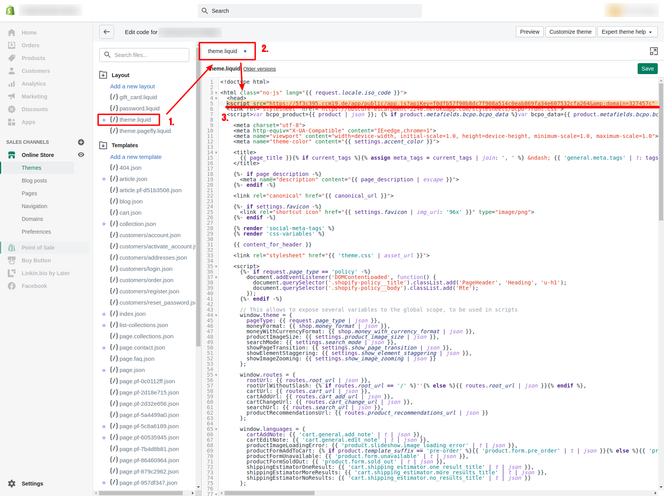664x496 pixels.
Task: Select the Point of Sale channel icon
Action: [x=12, y=247]
